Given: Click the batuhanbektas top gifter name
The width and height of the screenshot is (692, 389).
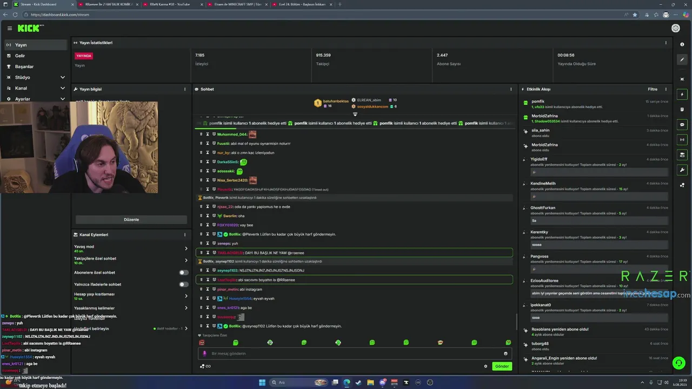Looking at the screenshot, I should tap(336, 101).
